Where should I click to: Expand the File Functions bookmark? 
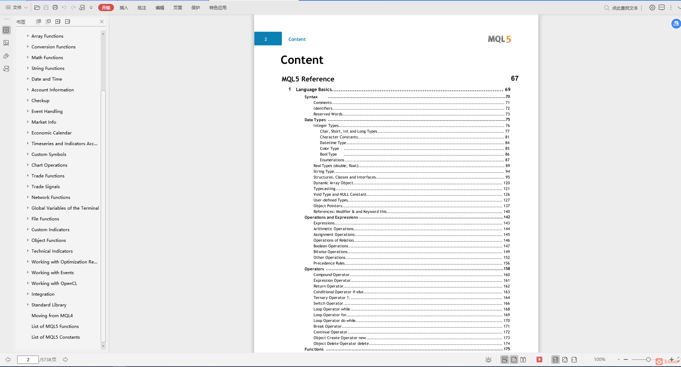pos(28,219)
